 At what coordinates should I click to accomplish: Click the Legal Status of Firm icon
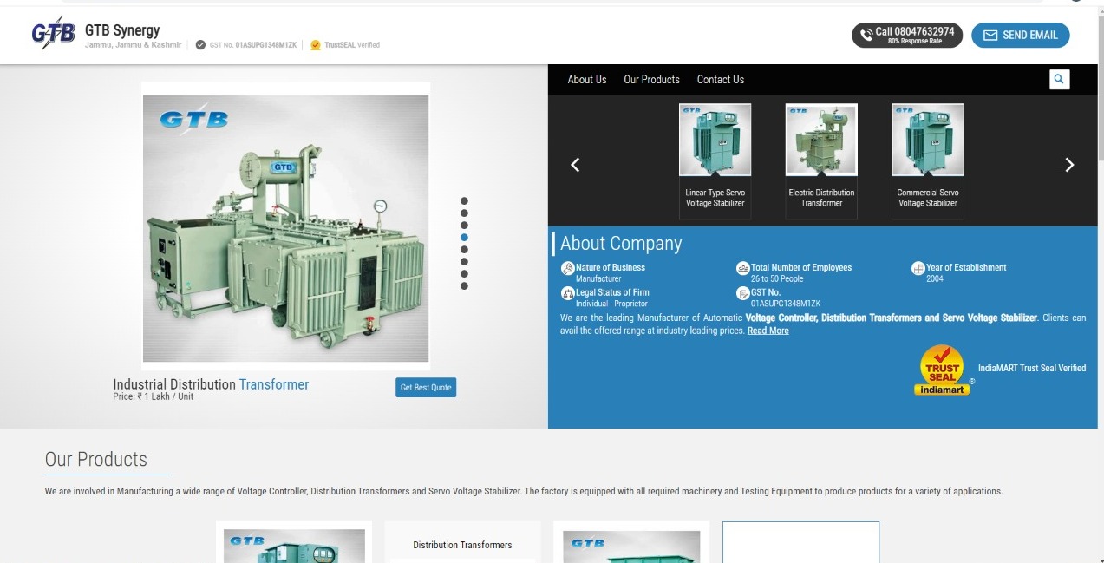tap(567, 293)
